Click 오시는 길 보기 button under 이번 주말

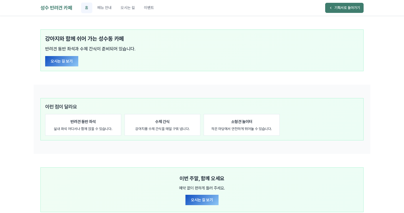click(202, 200)
